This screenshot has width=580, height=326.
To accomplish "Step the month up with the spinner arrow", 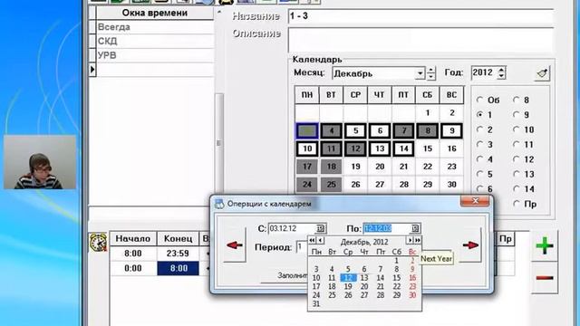I will pyautogui.click(x=431, y=70).
